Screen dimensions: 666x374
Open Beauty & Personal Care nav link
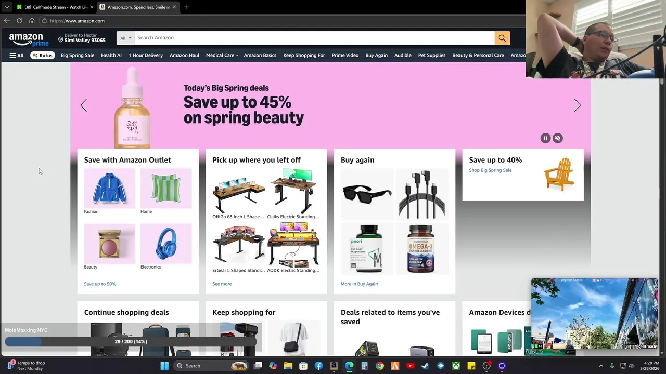tap(478, 55)
